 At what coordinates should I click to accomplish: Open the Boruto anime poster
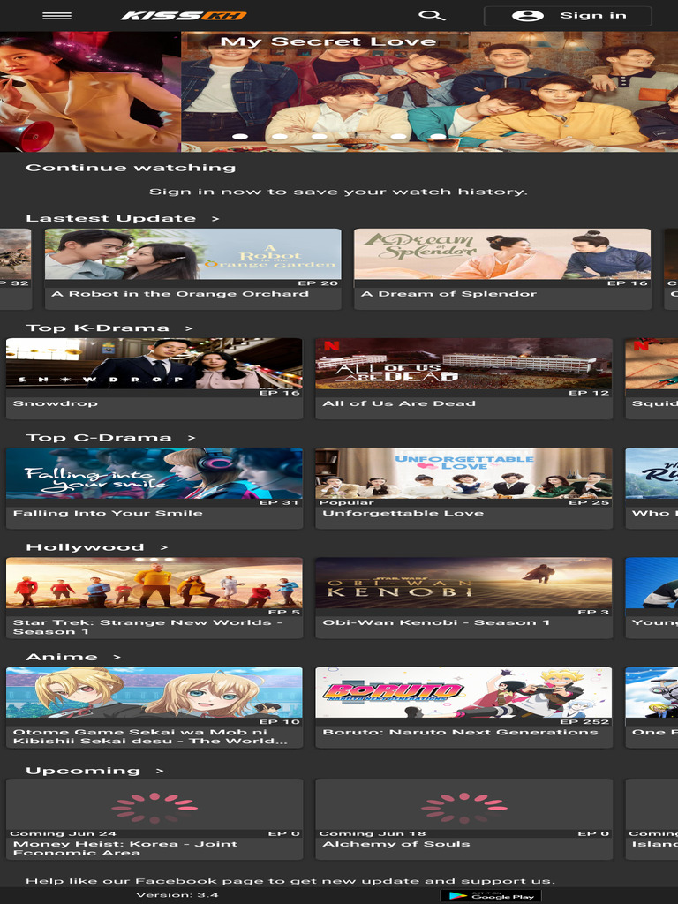pos(463,692)
